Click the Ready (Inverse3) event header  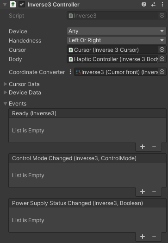[87, 113]
